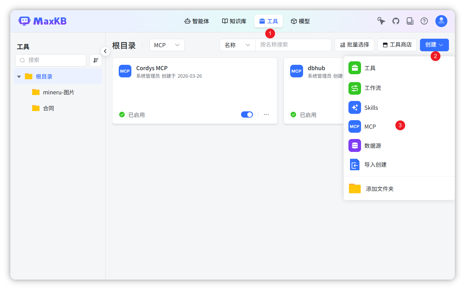Screen dimensions: 465x290
Task: Switch to the 模型 tab
Action: coord(300,21)
